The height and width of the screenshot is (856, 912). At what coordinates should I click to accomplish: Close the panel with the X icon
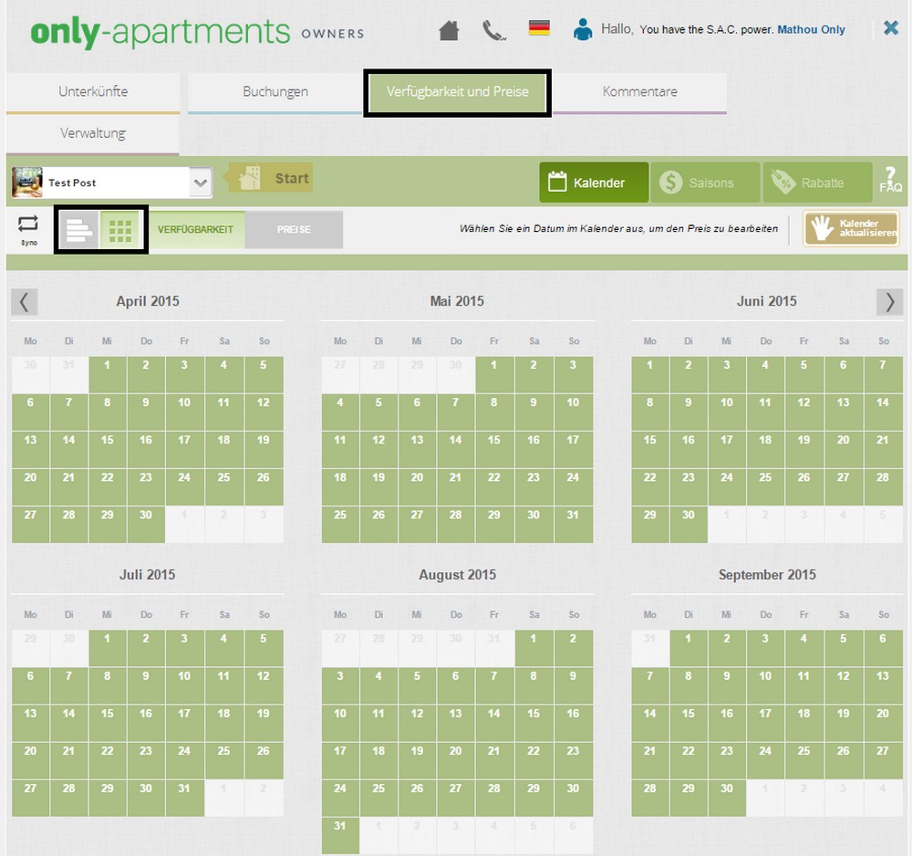tap(891, 28)
